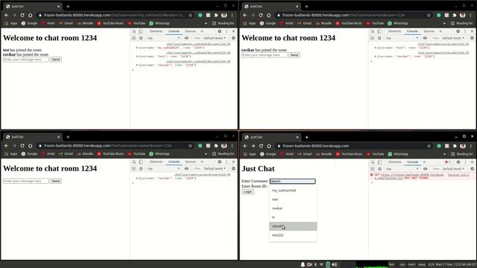Image resolution: width=477 pixels, height=268 pixels.
Task: Open the profile avatar in top-left browser
Action: click(224, 15)
